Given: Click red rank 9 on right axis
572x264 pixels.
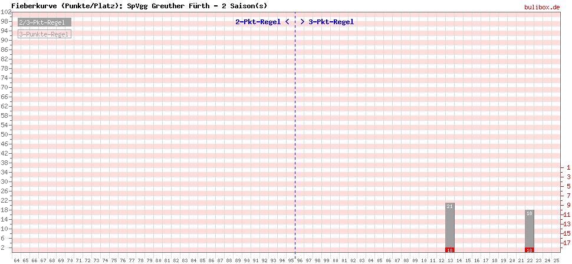Looking at the screenshot, I should click(x=568, y=205).
